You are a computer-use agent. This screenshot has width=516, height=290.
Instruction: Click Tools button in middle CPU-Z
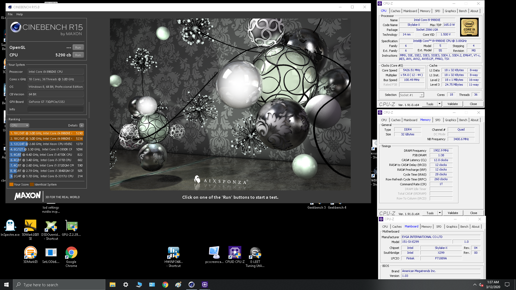pos(430,213)
